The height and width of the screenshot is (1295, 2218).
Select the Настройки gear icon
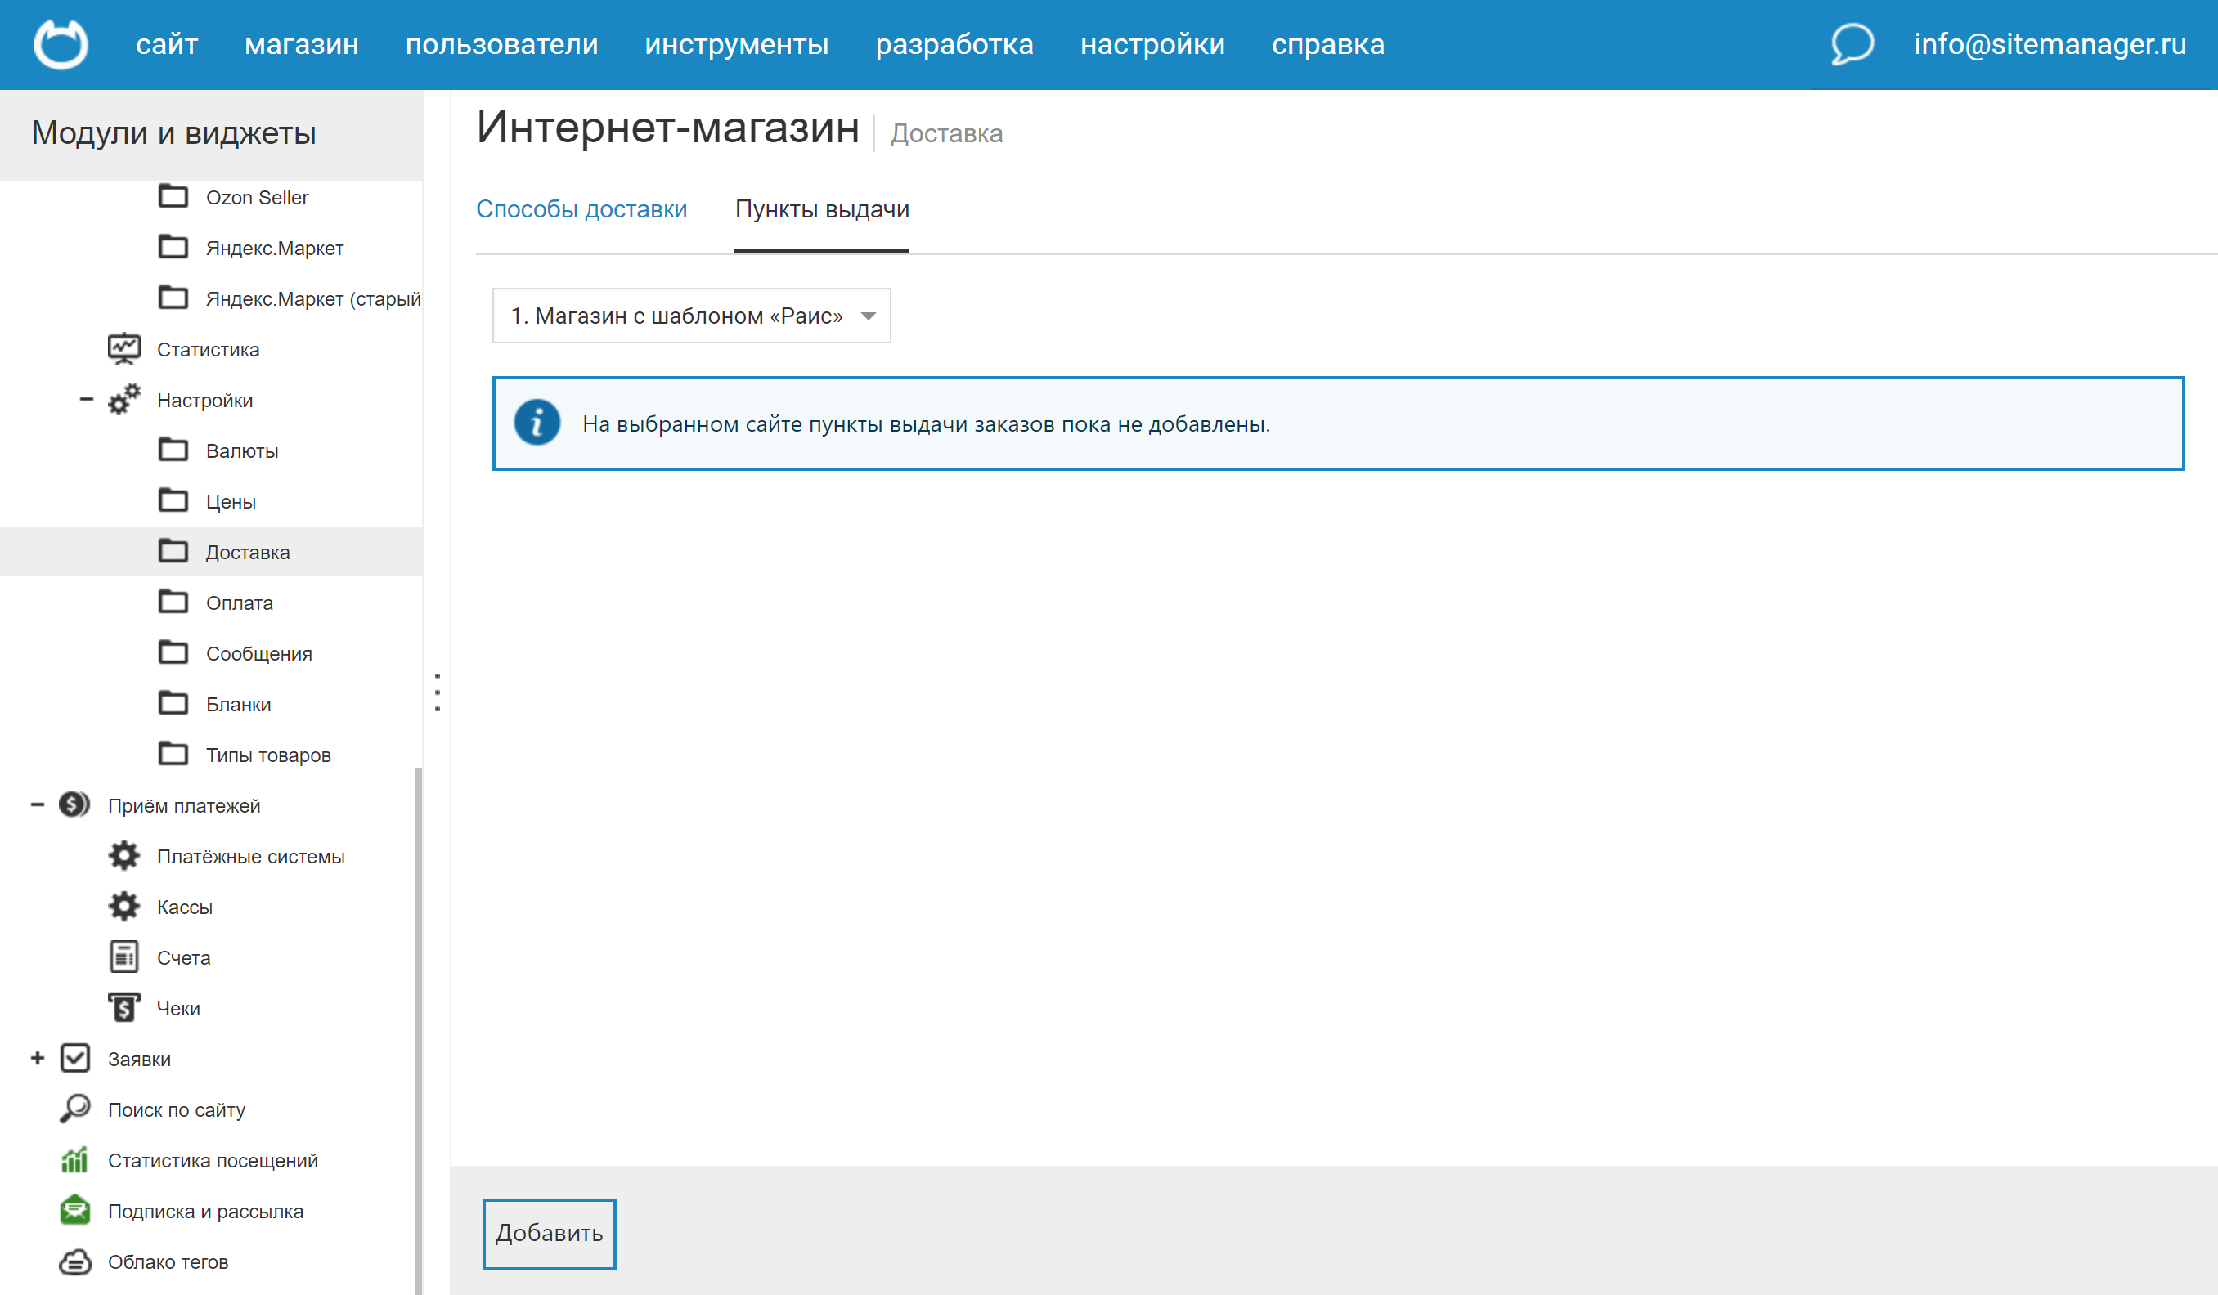pyautogui.click(x=124, y=400)
